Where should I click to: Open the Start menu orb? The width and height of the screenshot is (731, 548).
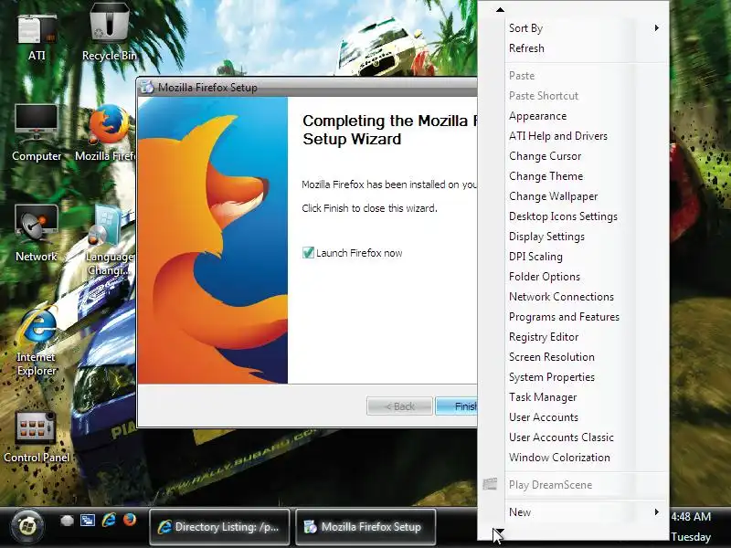(x=27, y=527)
